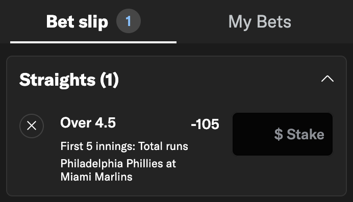
Task: Click the Total runs label in bet details
Action: [x=163, y=146]
